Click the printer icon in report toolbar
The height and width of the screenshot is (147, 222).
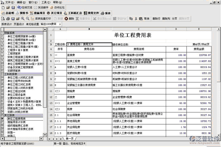[8, 19]
